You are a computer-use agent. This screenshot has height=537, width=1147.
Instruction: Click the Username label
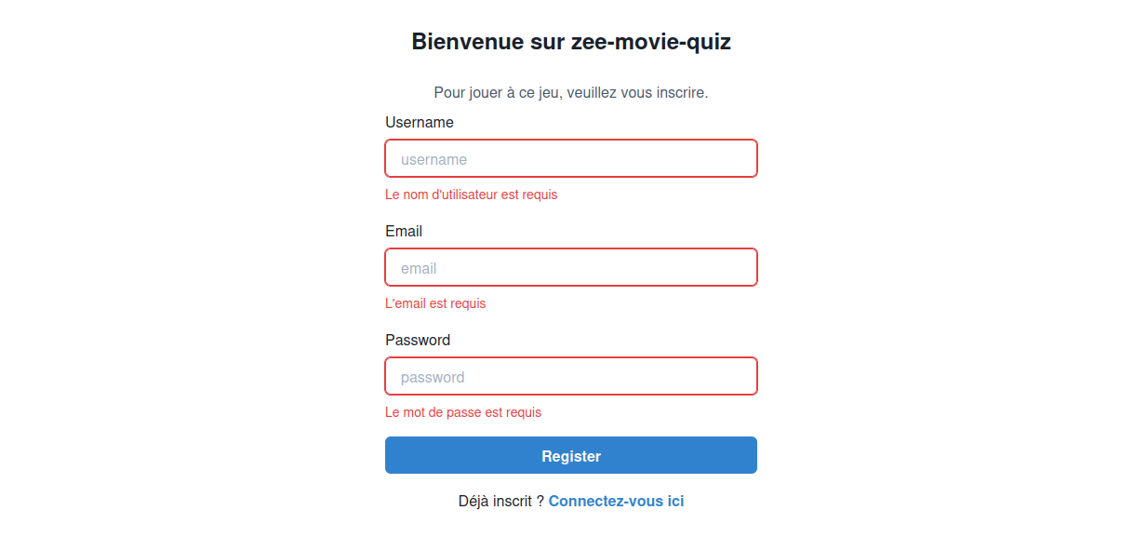pyautogui.click(x=420, y=122)
